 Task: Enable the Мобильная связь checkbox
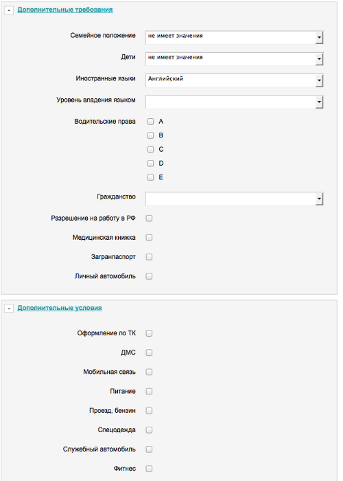click(x=149, y=372)
